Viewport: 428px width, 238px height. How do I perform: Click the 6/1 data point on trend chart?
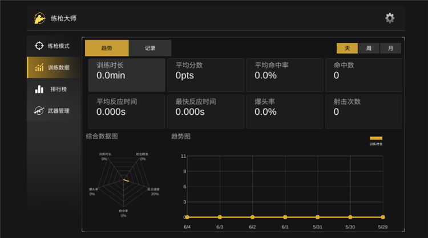pyautogui.click(x=285, y=217)
